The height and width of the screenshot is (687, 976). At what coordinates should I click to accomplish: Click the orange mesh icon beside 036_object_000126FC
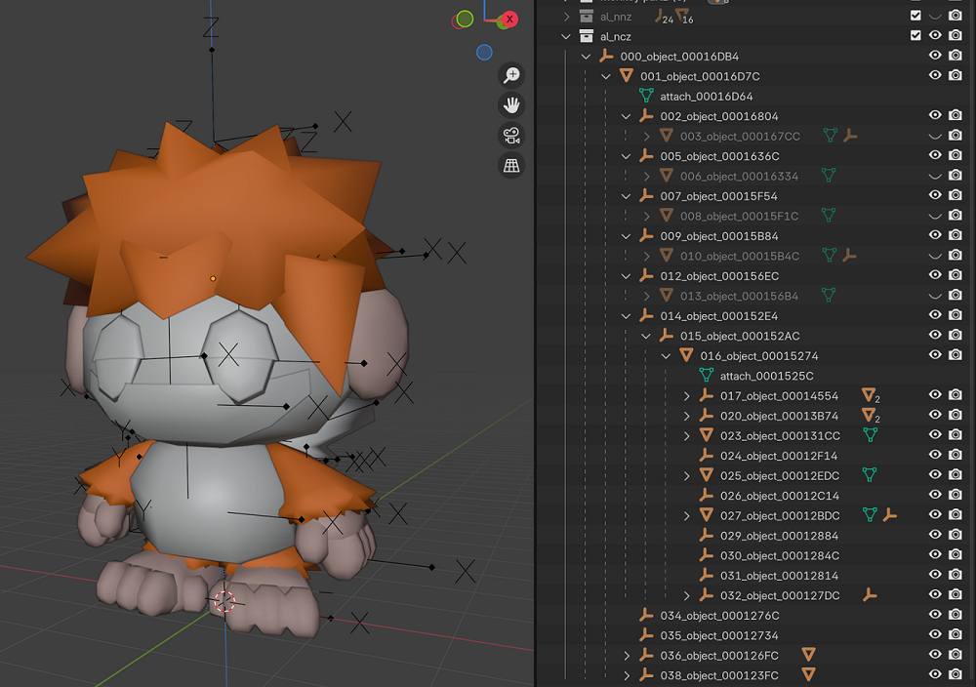[808, 655]
